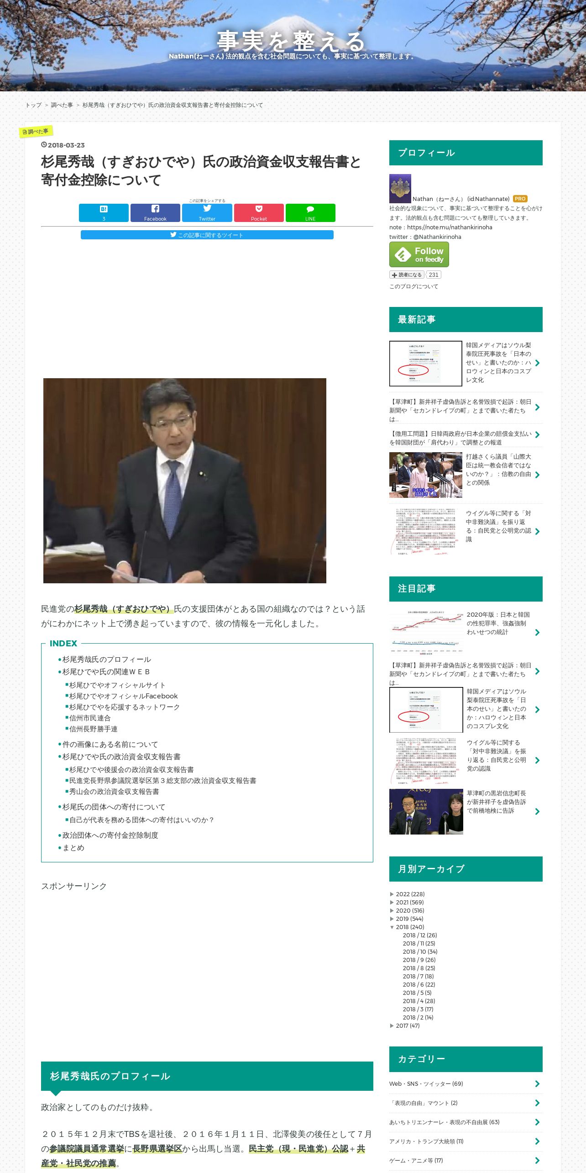Expand 2019 (544) archive
586x1173 pixels.
click(392, 919)
